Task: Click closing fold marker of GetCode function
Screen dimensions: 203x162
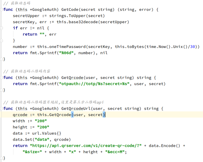Action: (2, 59)
